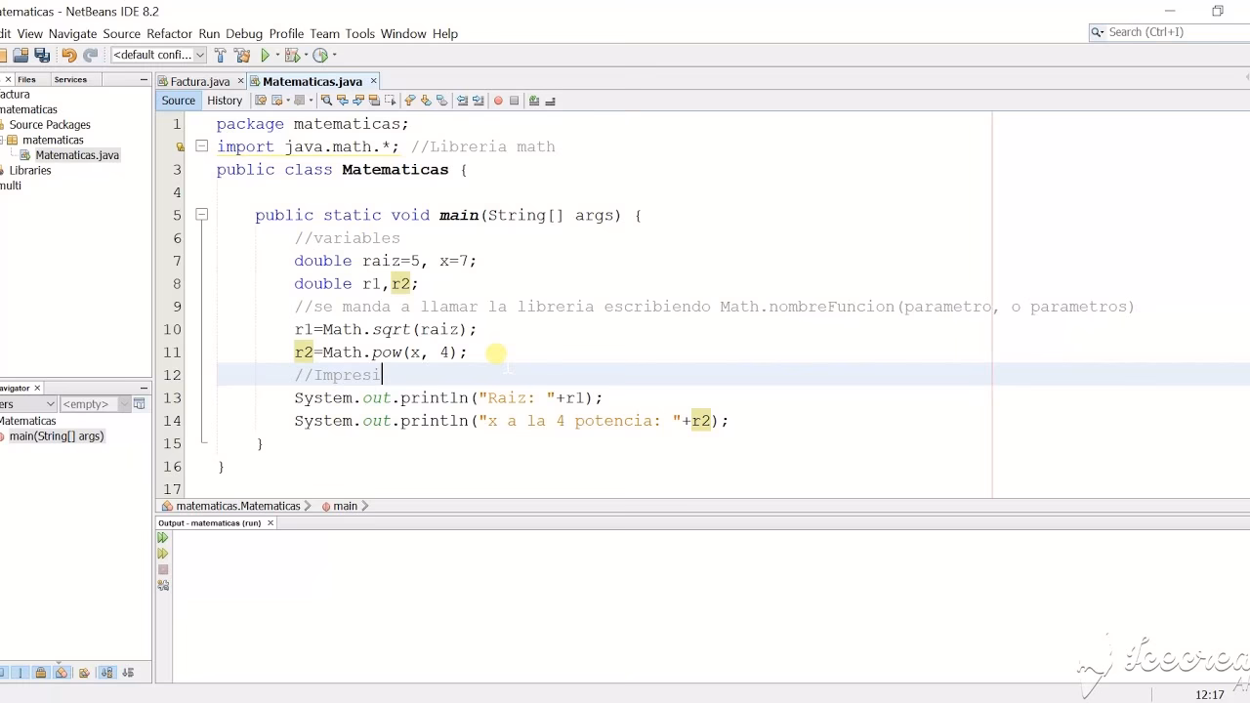This screenshot has width=1250, height=703.
Task: Re-run the program from the Output panel
Action: 163,537
